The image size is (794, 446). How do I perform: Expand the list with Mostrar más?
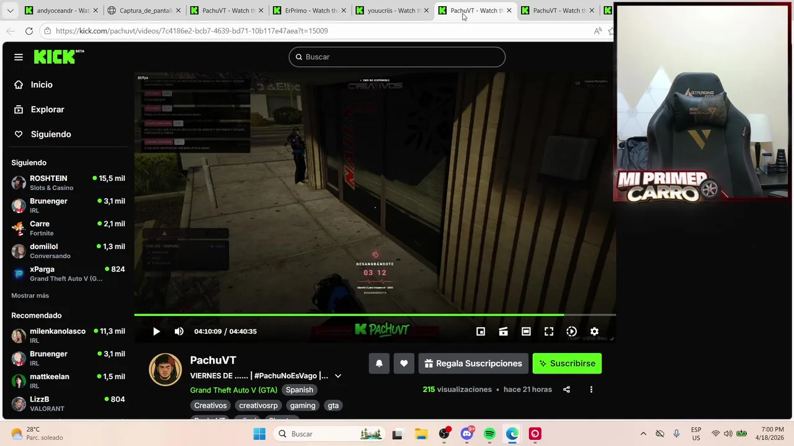tap(30, 295)
